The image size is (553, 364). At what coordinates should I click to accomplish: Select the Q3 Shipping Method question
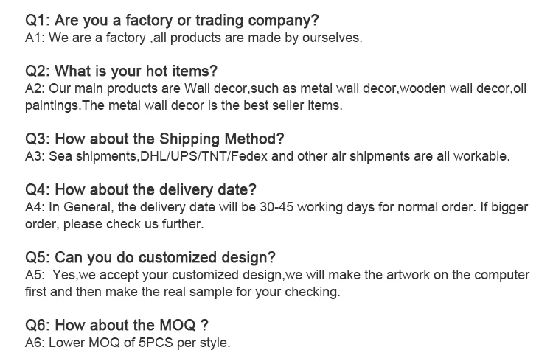[x=155, y=139]
